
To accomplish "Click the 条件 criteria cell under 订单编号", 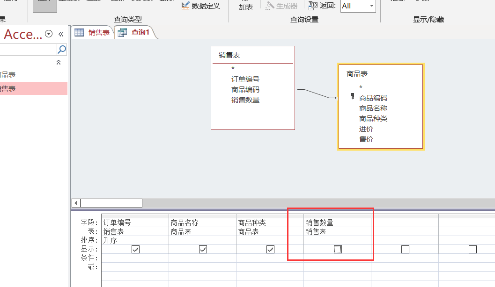I will click(135, 258).
